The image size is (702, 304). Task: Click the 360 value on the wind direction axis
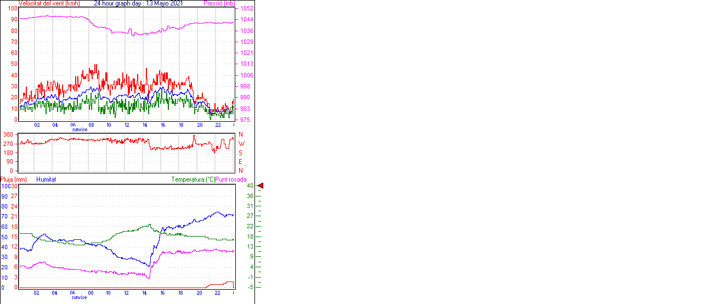[8, 134]
